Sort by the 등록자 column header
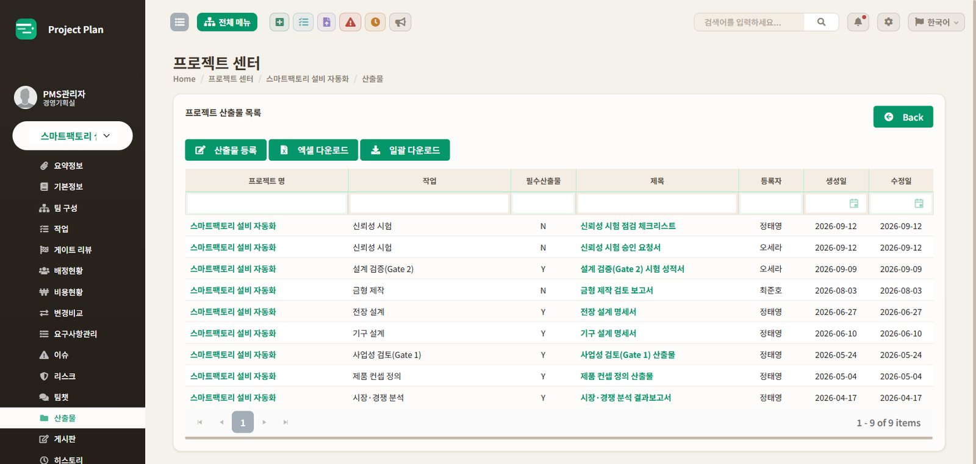Image resolution: width=976 pixels, height=464 pixels. point(771,181)
